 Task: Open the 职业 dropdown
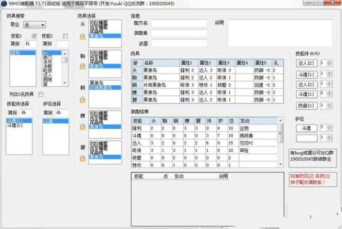(x=34, y=25)
